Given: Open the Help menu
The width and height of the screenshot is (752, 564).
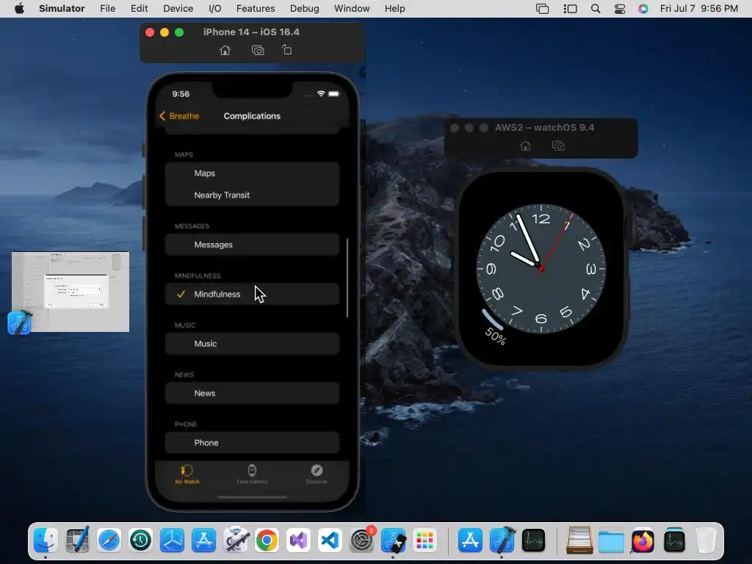Looking at the screenshot, I should pos(394,9).
